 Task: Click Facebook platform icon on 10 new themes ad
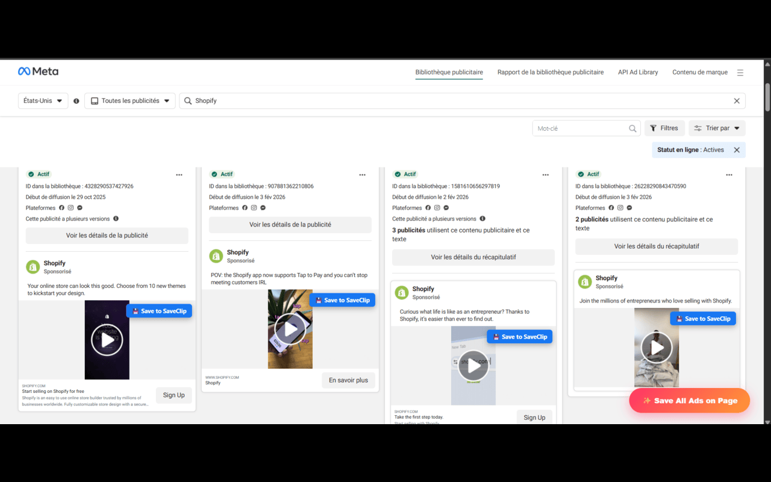tap(62, 208)
